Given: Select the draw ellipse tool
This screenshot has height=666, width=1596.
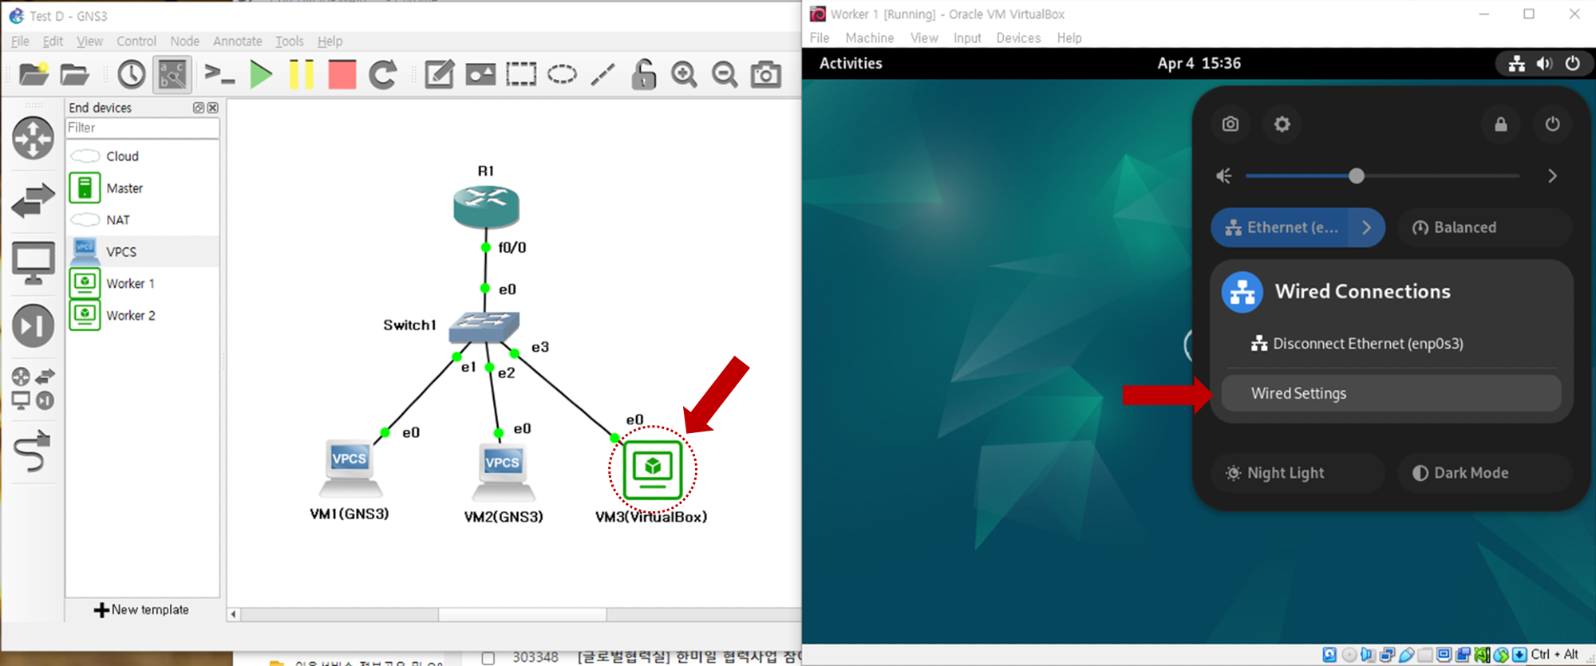Looking at the screenshot, I should coord(562,74).
